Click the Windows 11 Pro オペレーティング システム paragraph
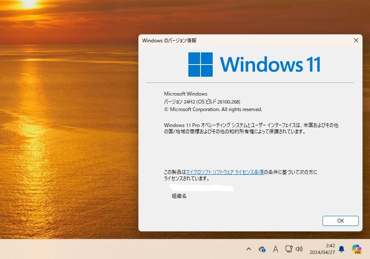Image resolution: width=370 pixels, height=259 pixels. (251, 128)
